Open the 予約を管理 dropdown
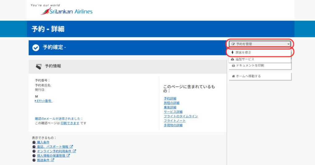315x165 pixels. 260,44
